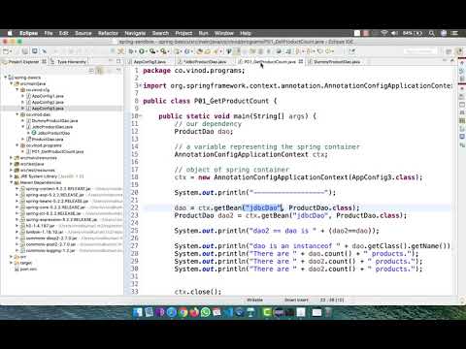Open the Source menu
The image size is (466, 349).
83,33
